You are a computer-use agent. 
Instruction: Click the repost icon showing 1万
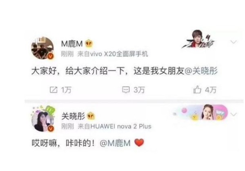tap(53, 90)
